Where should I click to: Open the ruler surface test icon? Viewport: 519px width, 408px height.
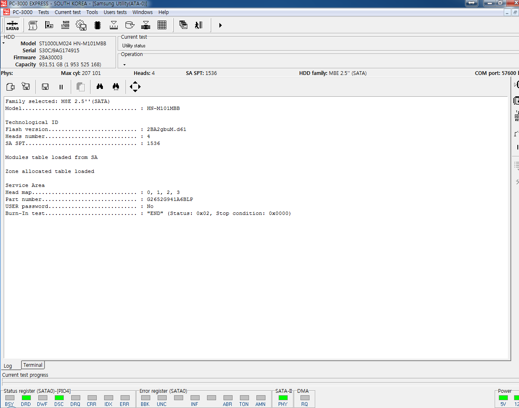(114, 26)
